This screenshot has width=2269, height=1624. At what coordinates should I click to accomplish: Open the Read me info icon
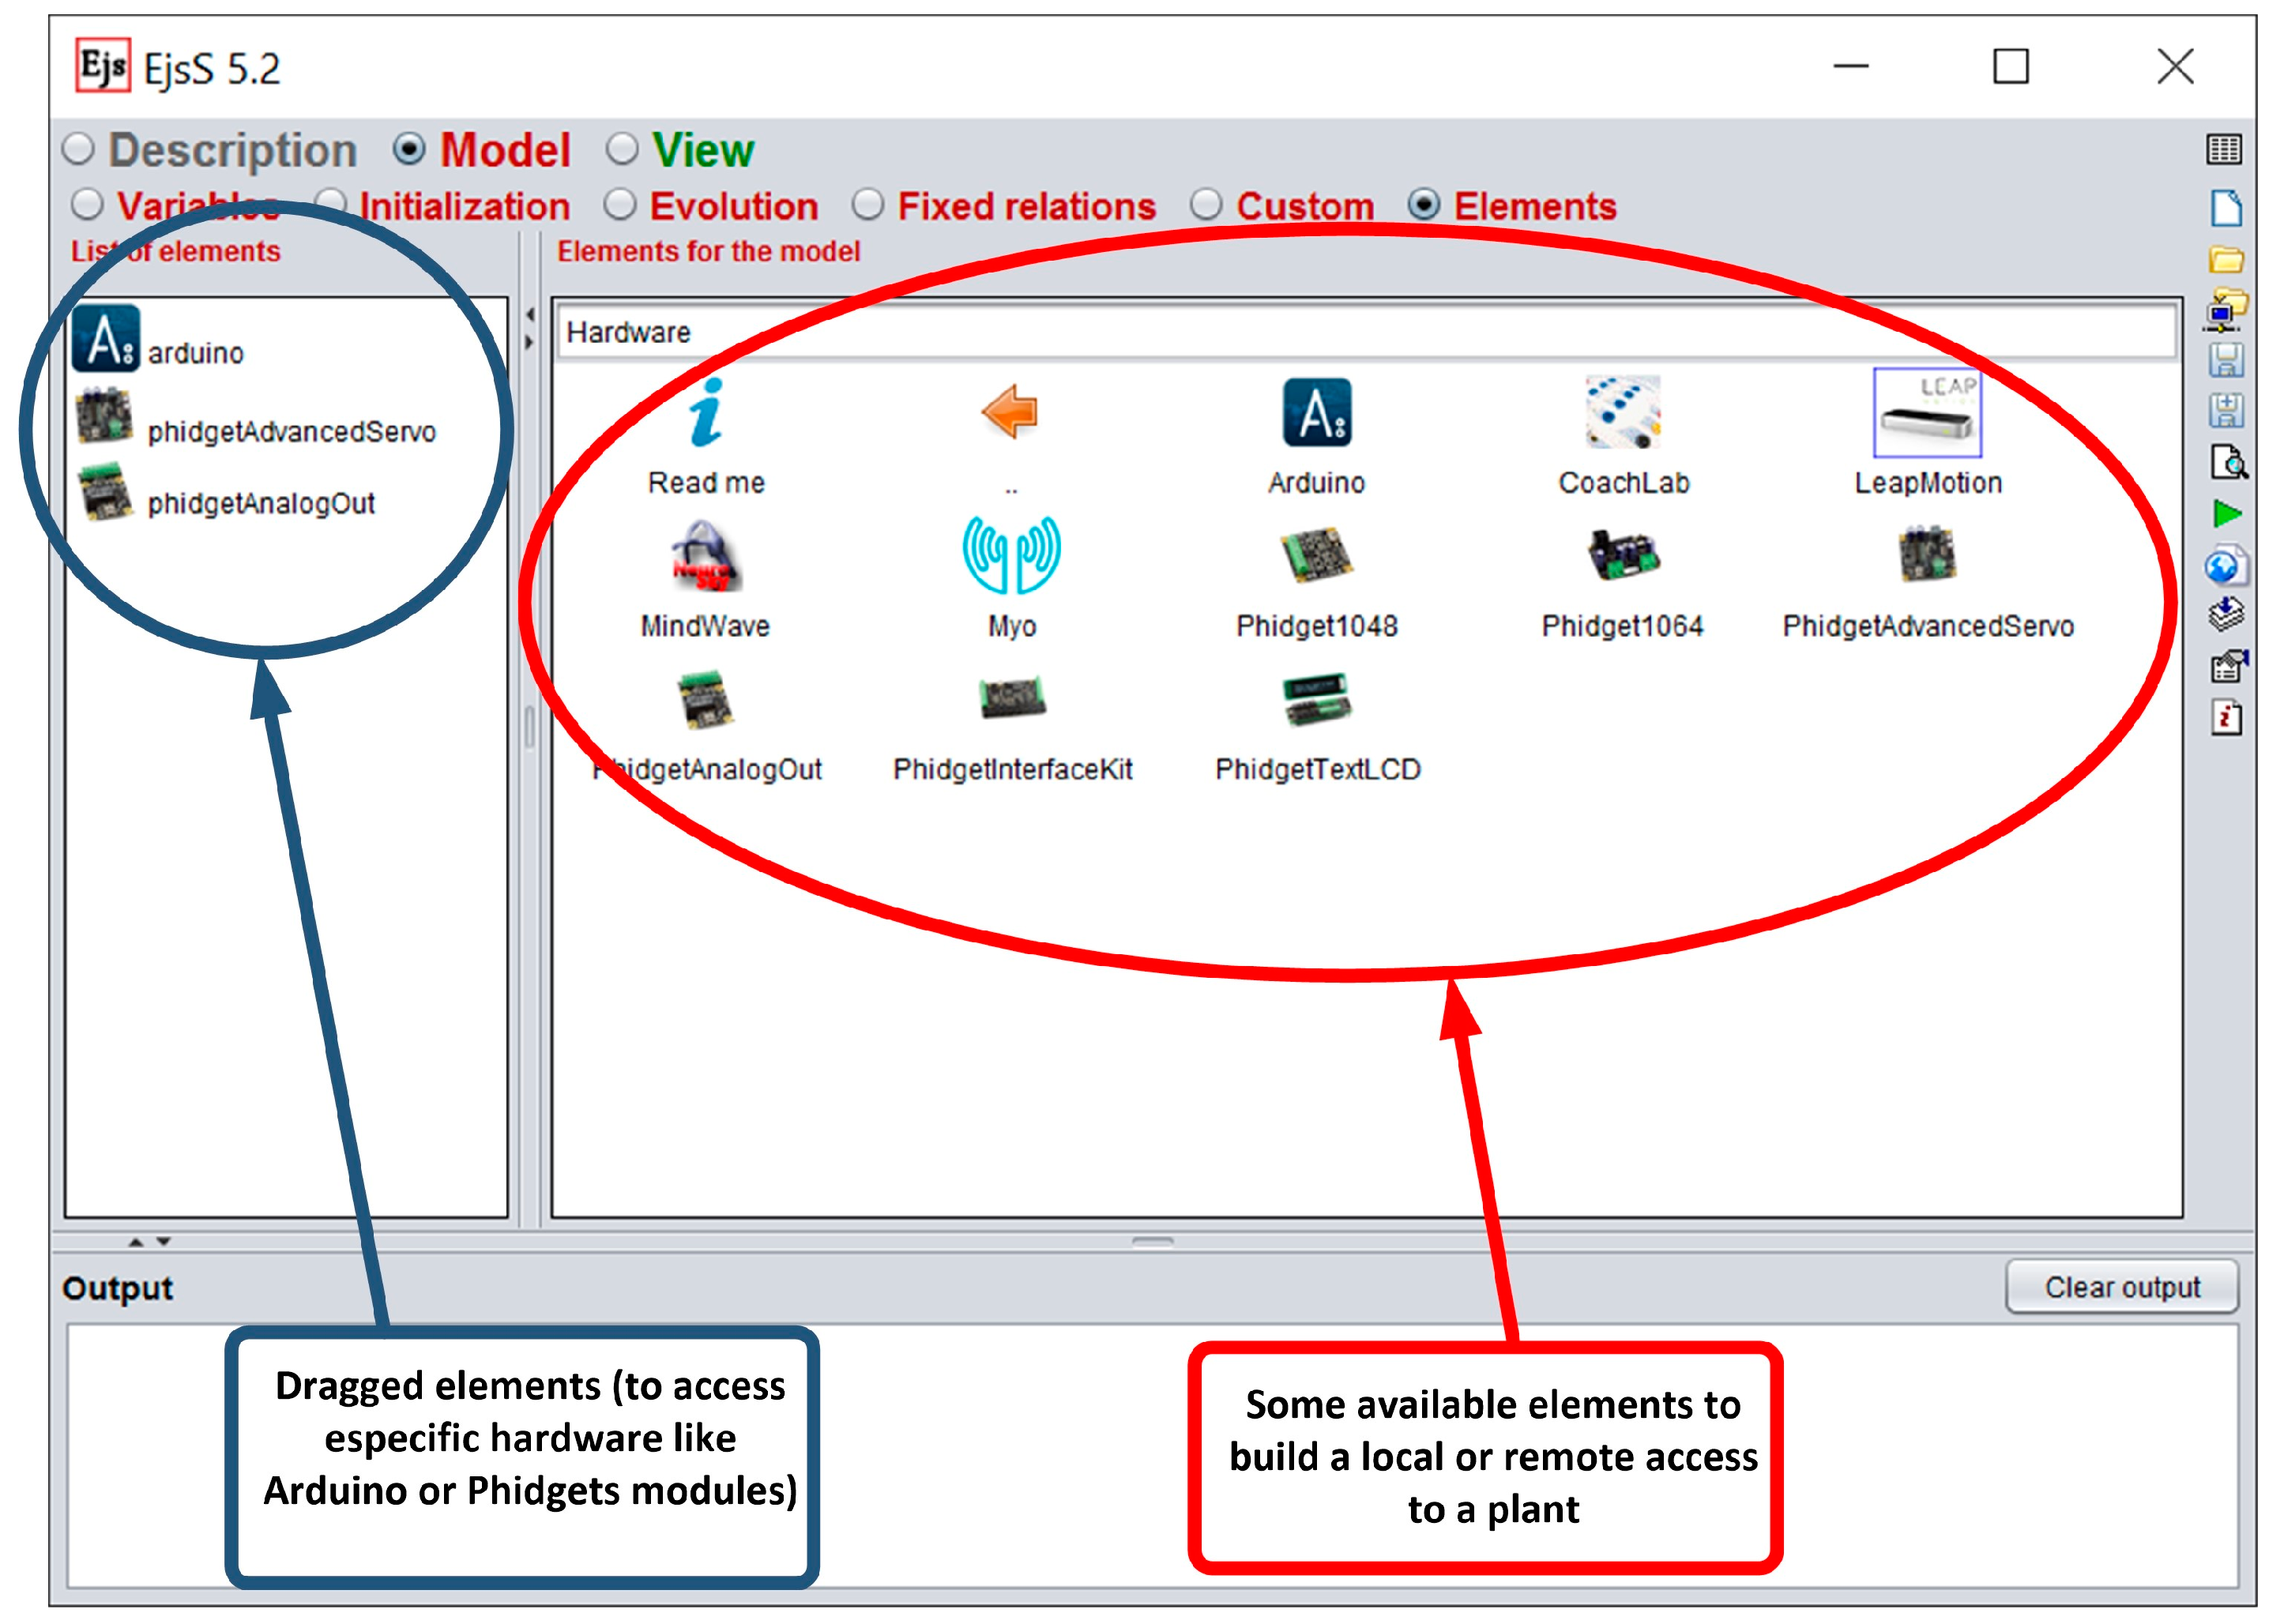click(705, 412)
